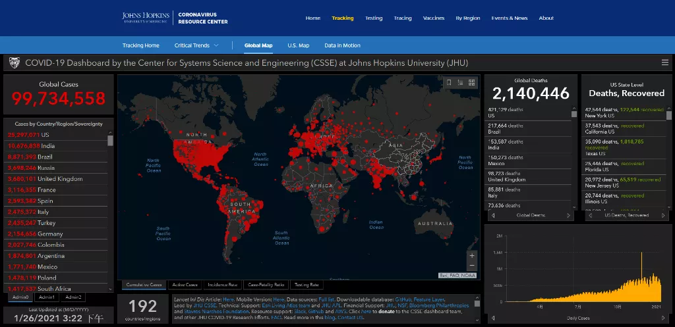Select the New York US state row
Image resolution: width=675 pixels, height=327 pixels.
624,113
